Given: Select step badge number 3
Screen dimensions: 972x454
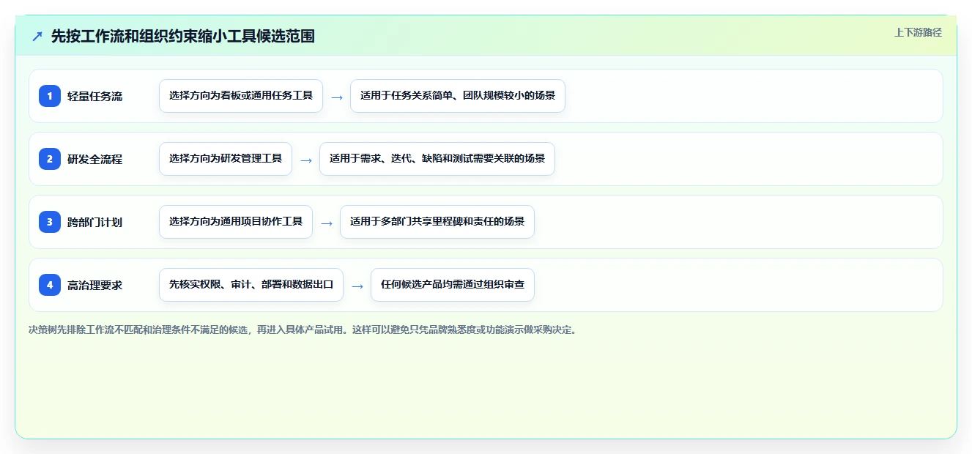Looking at the screenshot, I should tap(50, 222).
